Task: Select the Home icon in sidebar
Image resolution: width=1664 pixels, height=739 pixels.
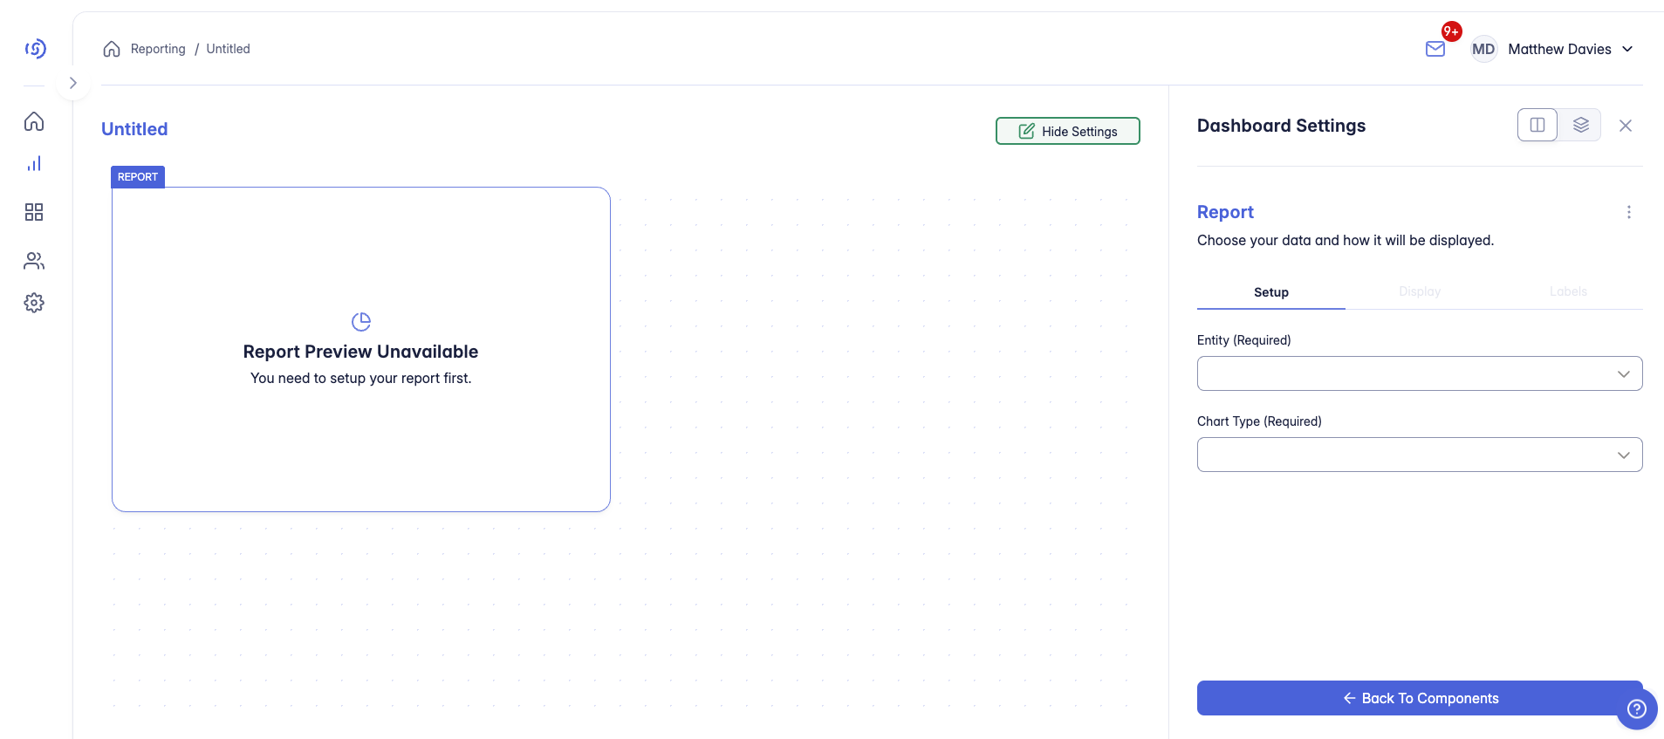Action: [34, 121]
